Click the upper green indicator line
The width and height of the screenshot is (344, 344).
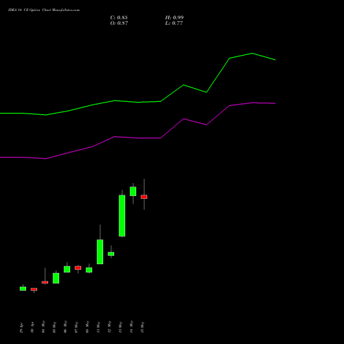click(138, 102)
